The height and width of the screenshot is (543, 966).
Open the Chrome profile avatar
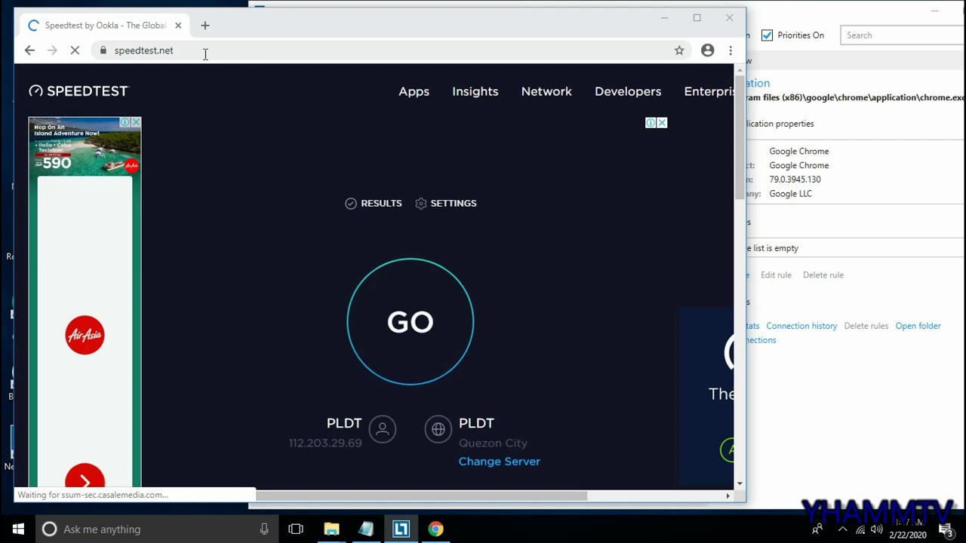coord(707,51)
